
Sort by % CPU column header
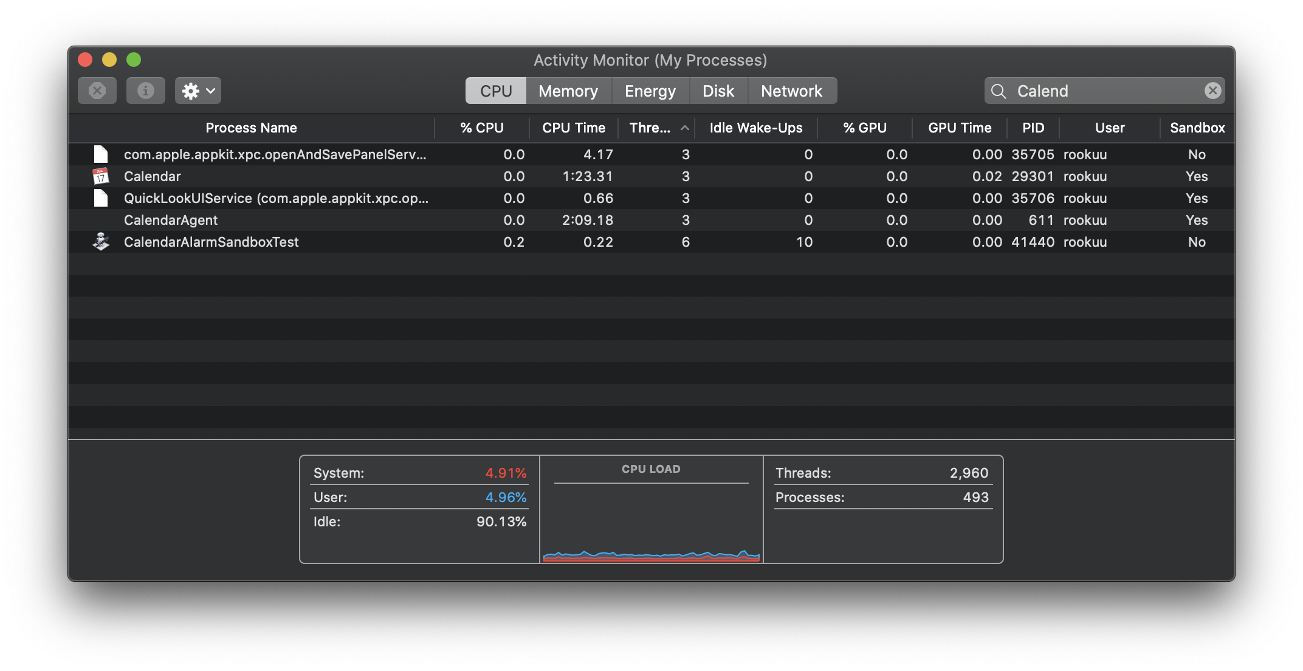pyautogui.click(x=482, y=128)
